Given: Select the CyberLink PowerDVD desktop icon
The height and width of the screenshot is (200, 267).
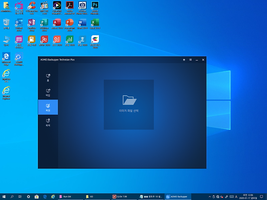Looking at the screenshot, I should (57, 8).
